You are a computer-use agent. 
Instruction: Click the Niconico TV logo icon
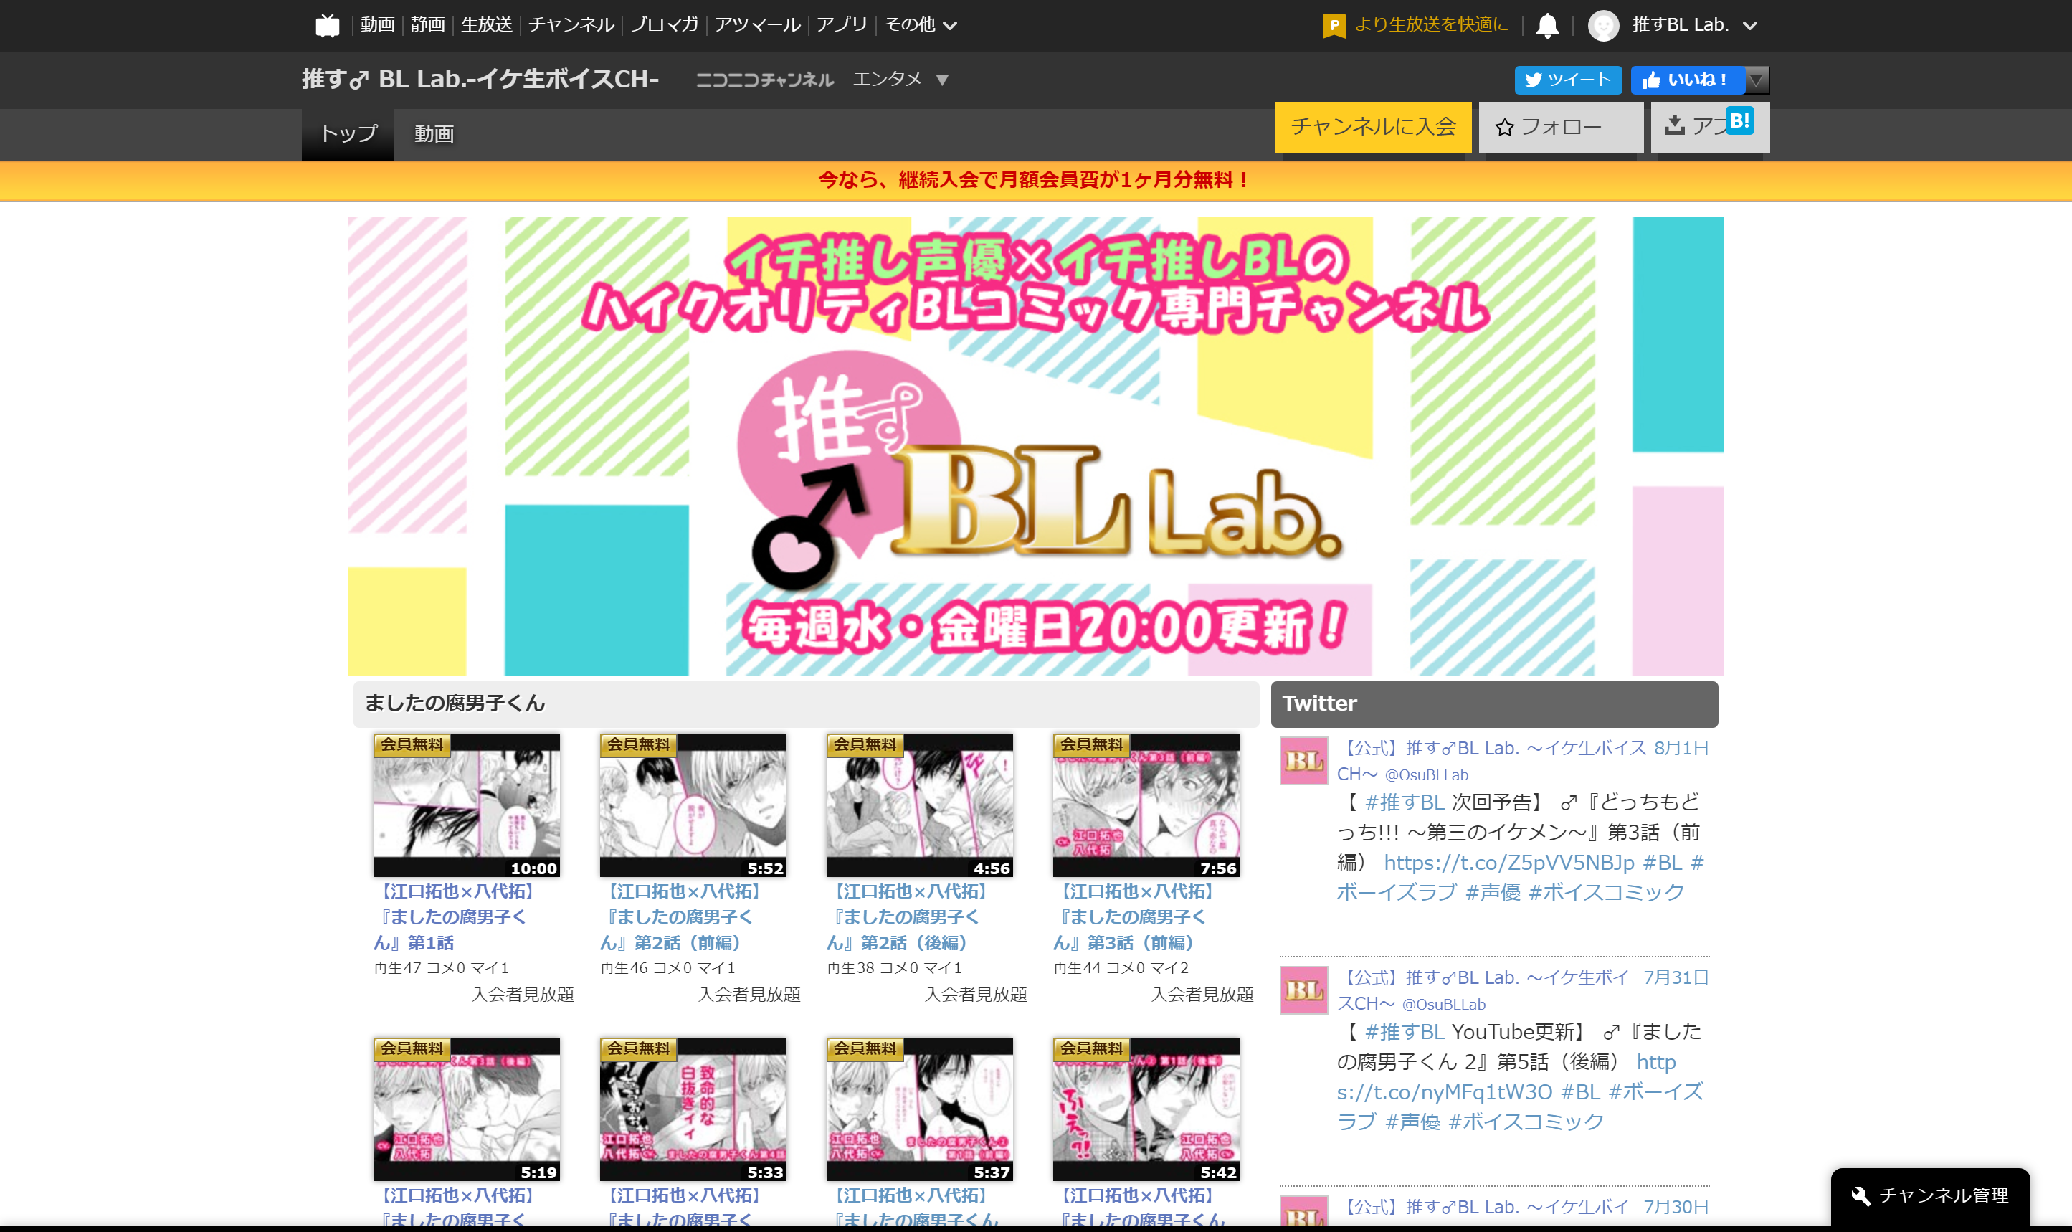pyautogui.click(x=327, y=25)
